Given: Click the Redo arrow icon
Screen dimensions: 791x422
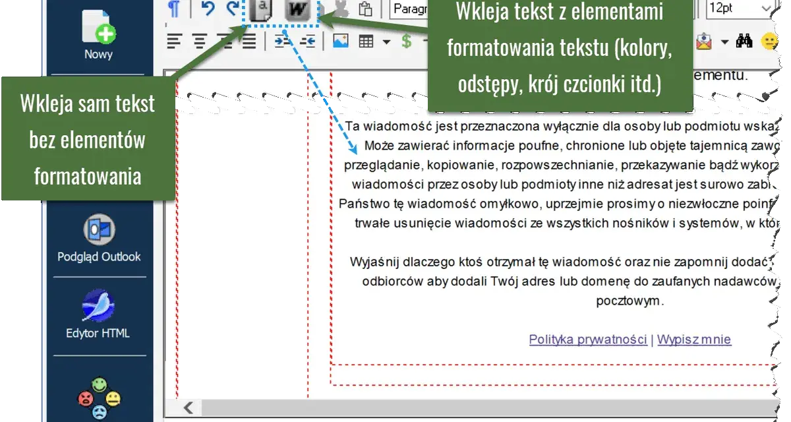Looking at the screenshot, I should pyautogui.click(x=231, y=9).
